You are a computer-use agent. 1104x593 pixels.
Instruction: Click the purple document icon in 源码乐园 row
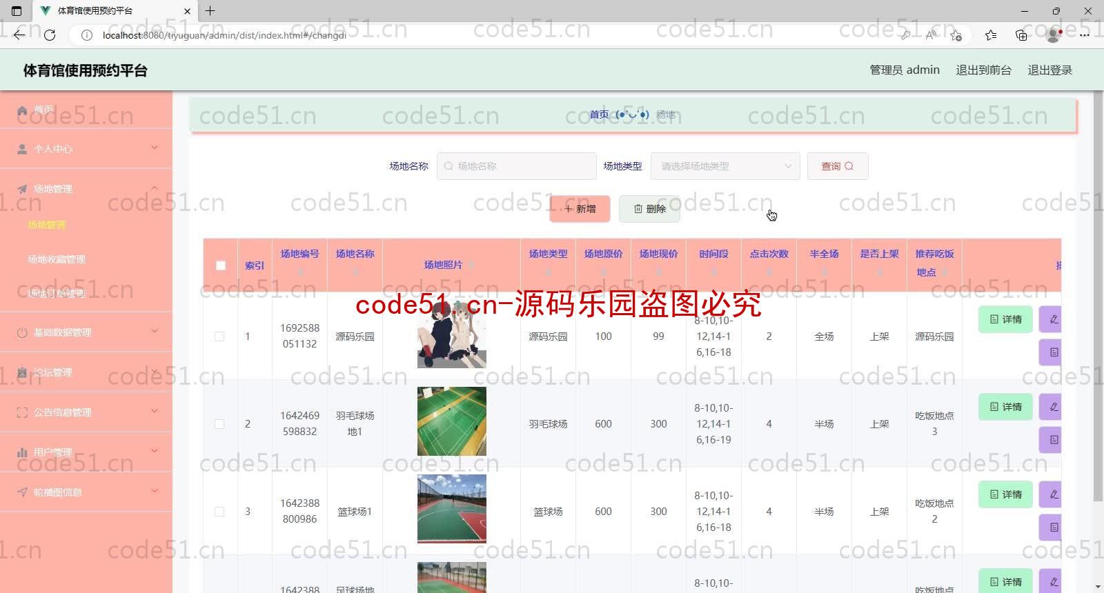(1052, 352)
